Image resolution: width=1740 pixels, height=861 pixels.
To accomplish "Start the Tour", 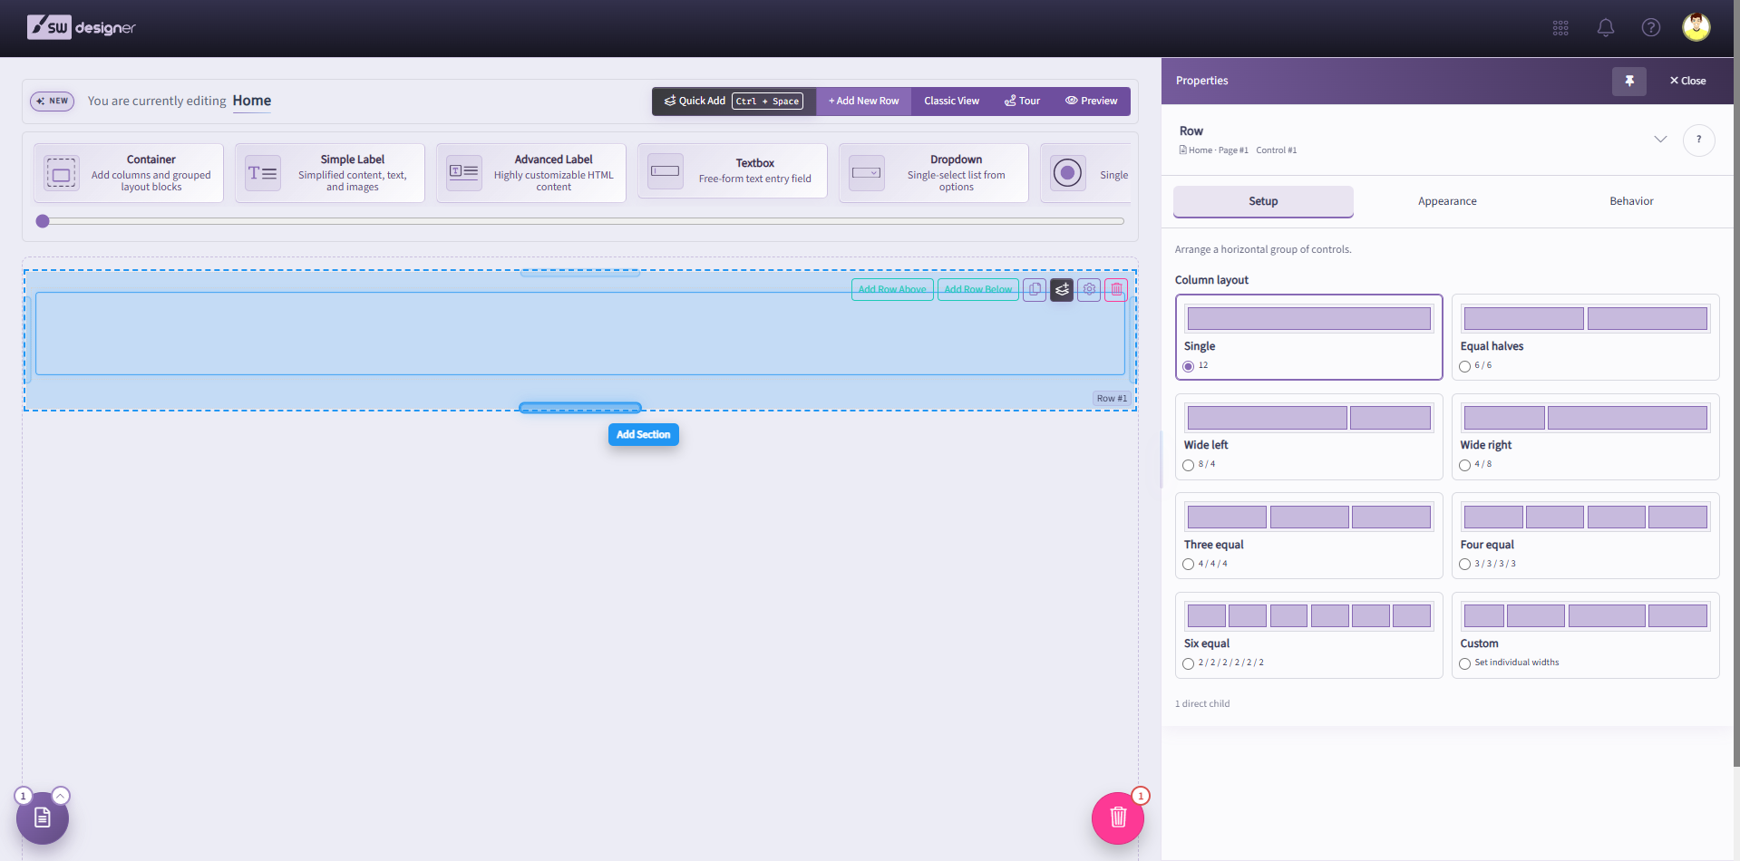I will (1022, 102).
